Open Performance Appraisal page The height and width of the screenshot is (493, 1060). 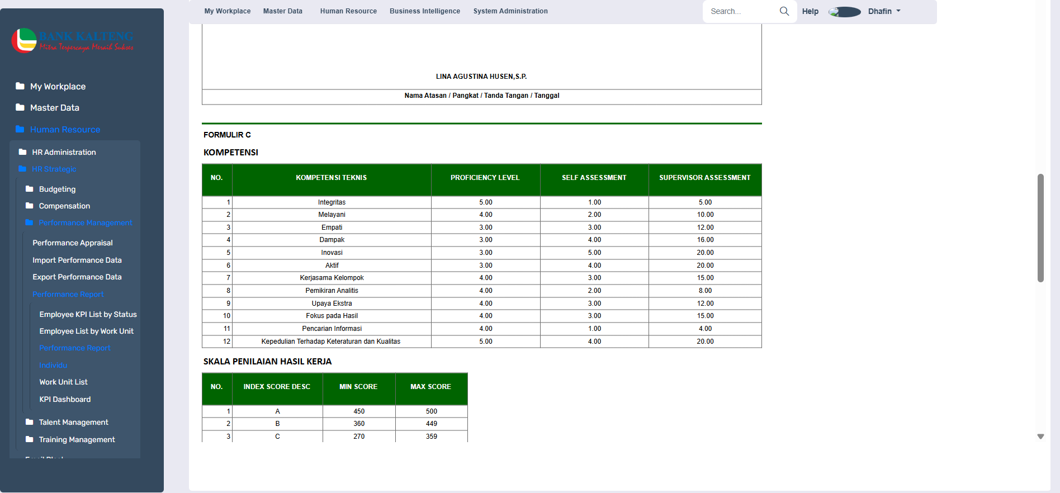(73, 243)
